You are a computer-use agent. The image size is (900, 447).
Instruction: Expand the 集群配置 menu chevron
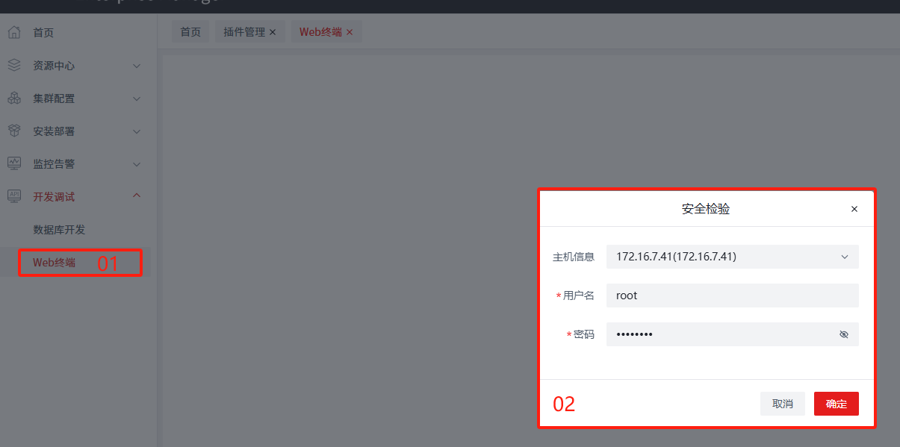pyautogui.click(x=137, y=99)
